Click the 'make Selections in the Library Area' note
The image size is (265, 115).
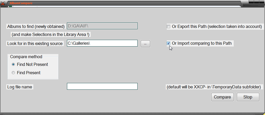[x=51, y=35]
